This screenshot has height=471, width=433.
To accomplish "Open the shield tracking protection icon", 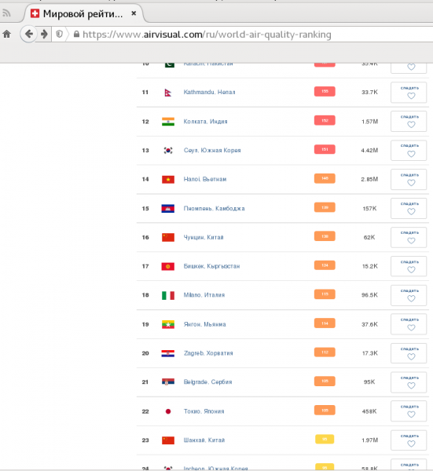I will [x=59, y=34].
